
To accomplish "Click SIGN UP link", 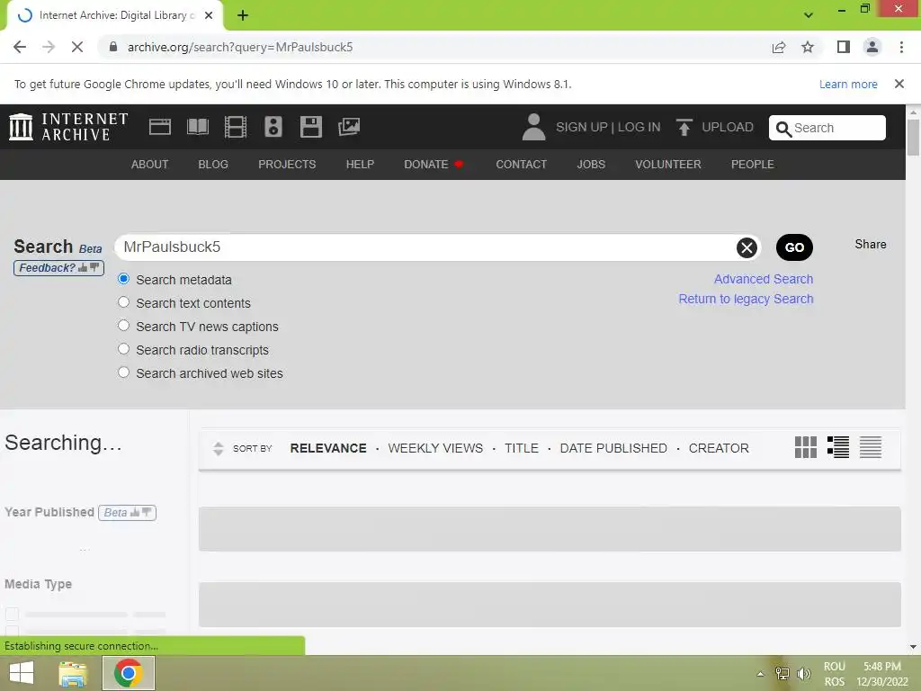I will 582,127.
